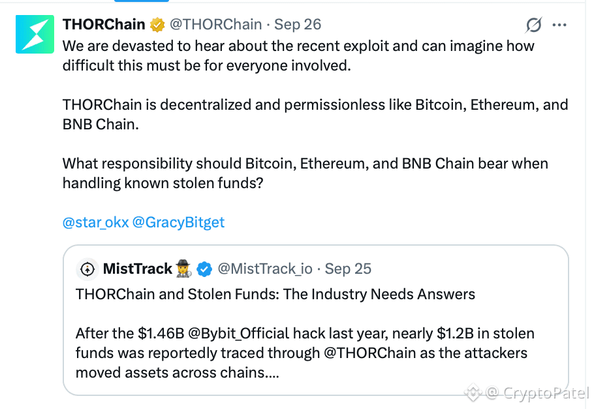The width and height of the screenshot is (594, 409).
Task: Open the Sep 26 tweet timestamp
Action: click(298, 24)
